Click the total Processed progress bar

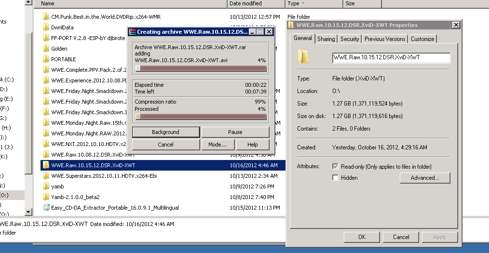coord(201,117)
